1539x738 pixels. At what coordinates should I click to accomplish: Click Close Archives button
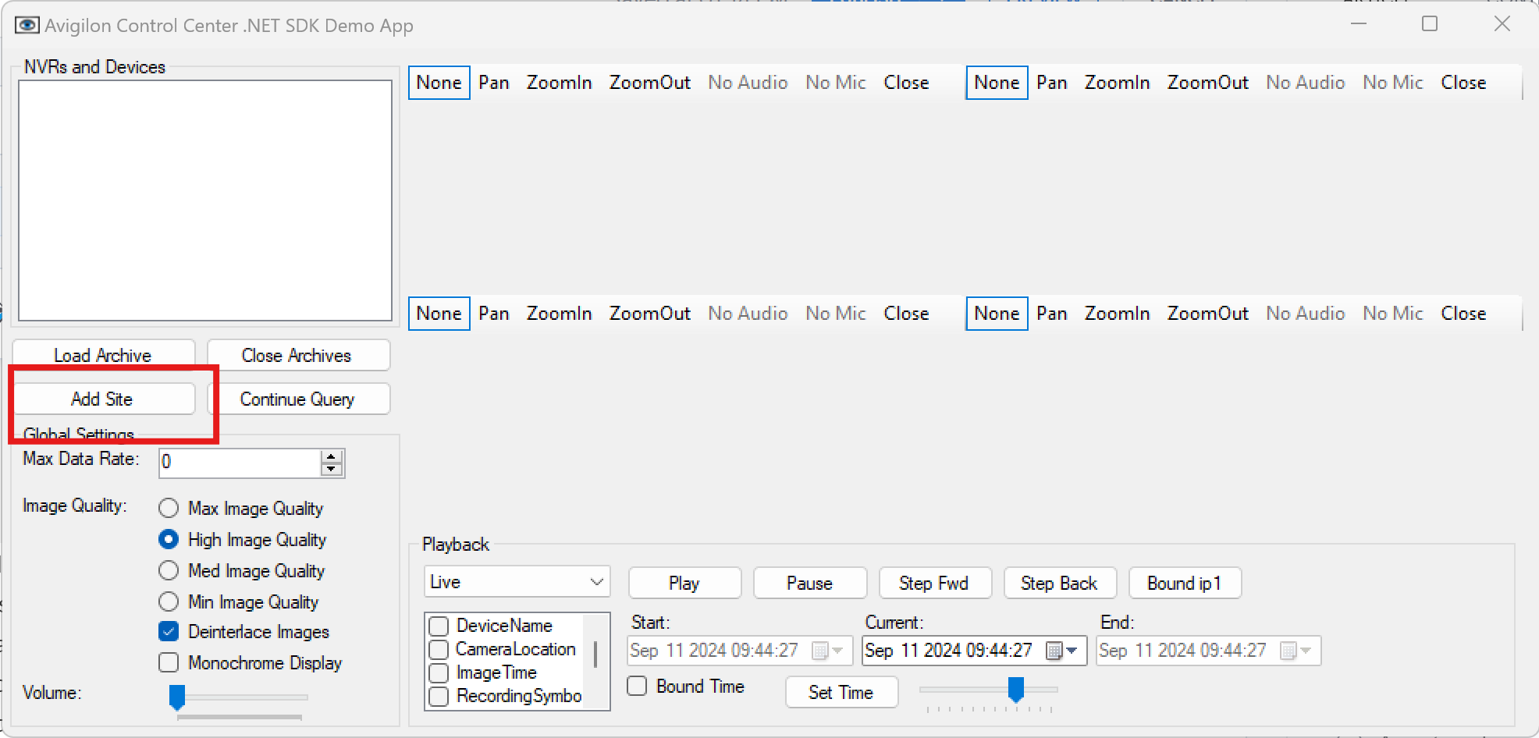click(298, 355)
